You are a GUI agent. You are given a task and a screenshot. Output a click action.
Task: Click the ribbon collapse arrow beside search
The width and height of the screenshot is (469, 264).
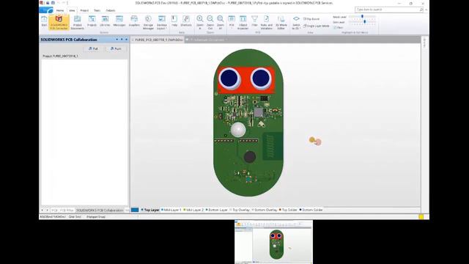tap(426, 10)
